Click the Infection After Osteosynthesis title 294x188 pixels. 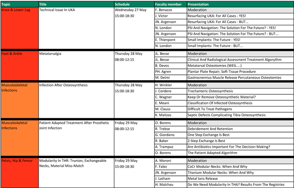(x=63, y=85)
